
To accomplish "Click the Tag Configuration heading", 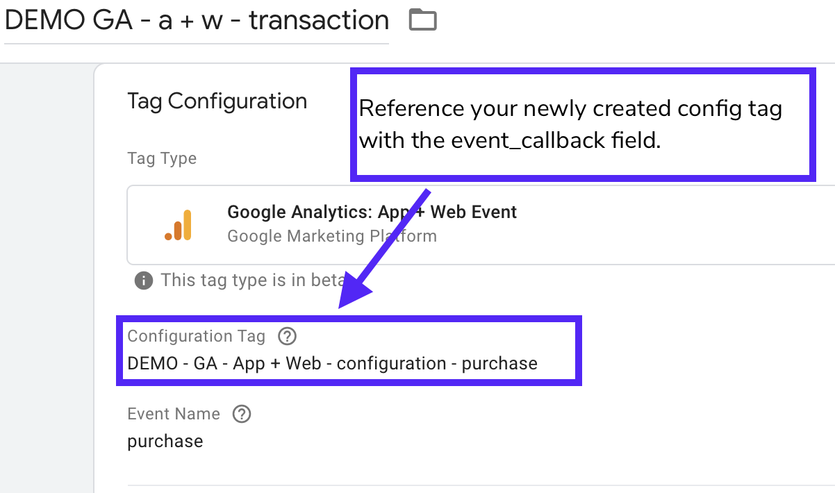I will [x=217, y=101].
